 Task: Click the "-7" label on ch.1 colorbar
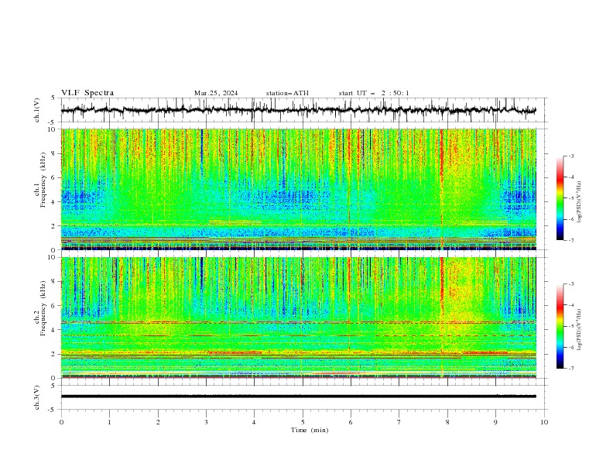[x=570, y=240]
